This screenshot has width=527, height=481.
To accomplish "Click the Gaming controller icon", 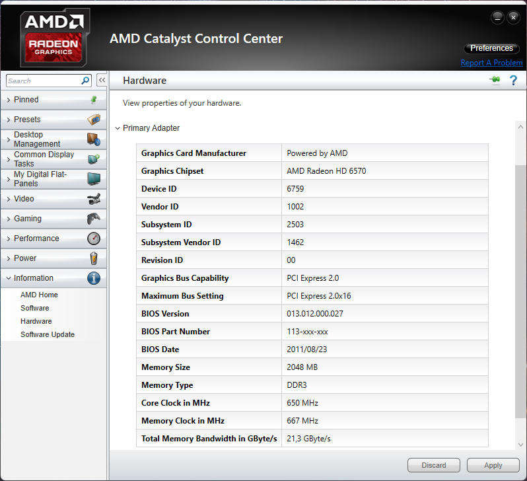I will [x=94, y=219].
